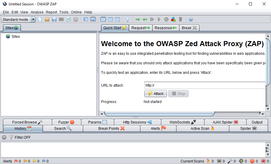Toggle break on all requests green right arrow
The image size is (271, 164).
138,19
